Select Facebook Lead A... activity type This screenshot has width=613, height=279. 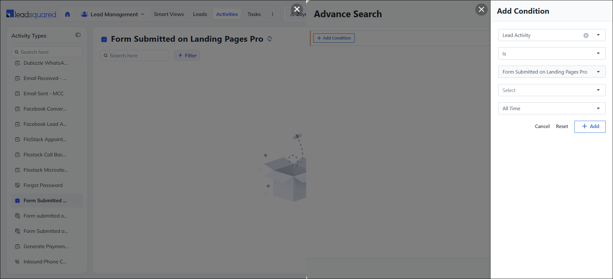[x=47, y=124]
